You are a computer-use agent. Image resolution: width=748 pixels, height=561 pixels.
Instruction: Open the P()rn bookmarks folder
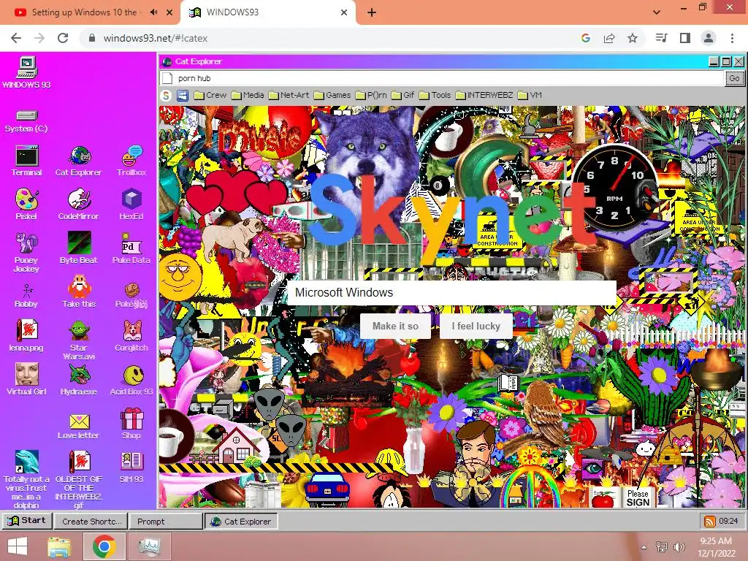click(x=371, y=96)
